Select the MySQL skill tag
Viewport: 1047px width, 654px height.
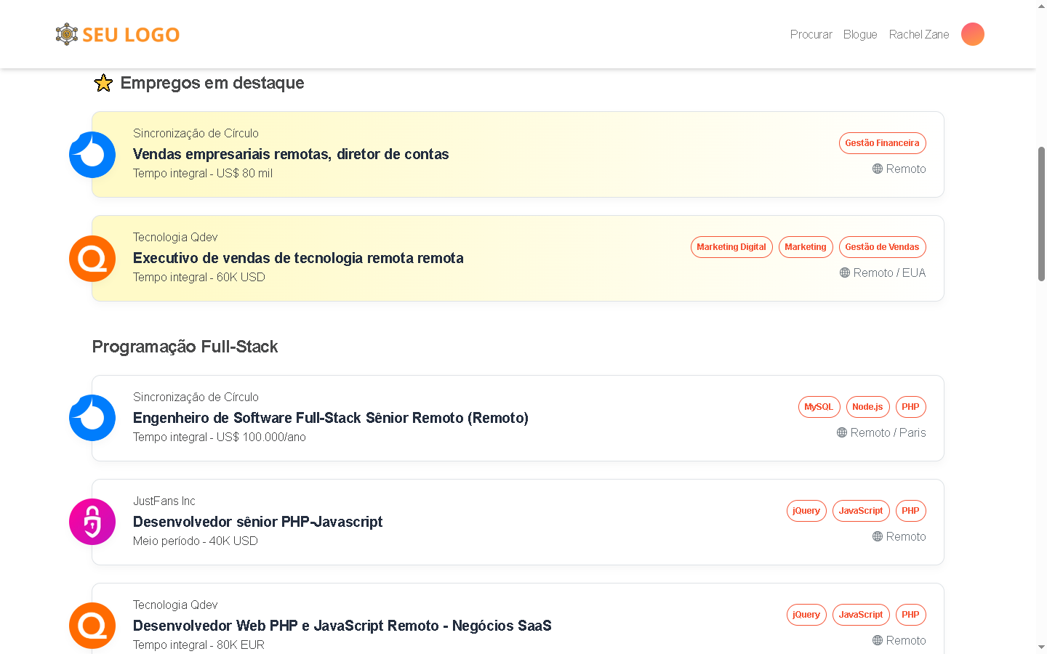819,407
